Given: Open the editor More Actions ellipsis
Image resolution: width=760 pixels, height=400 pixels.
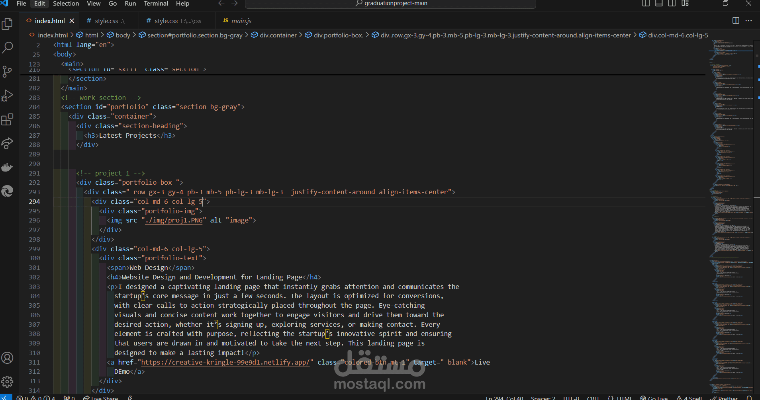Looking at the screenshot, I should click(x=749, y=21).
